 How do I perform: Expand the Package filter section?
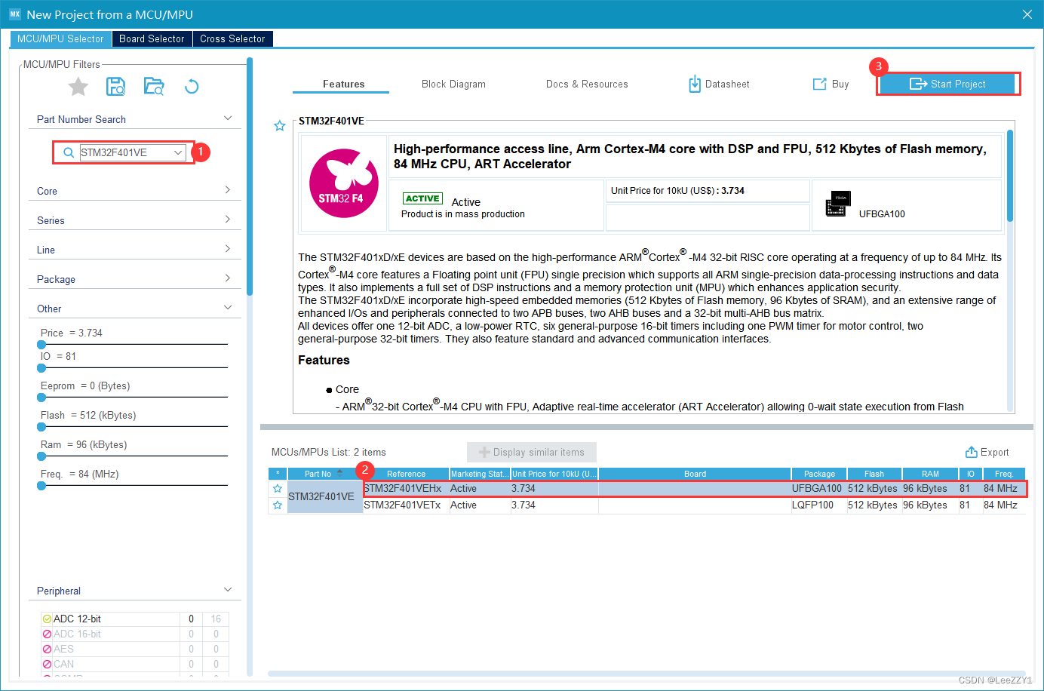pyautogui.click(x=228, y=278)
